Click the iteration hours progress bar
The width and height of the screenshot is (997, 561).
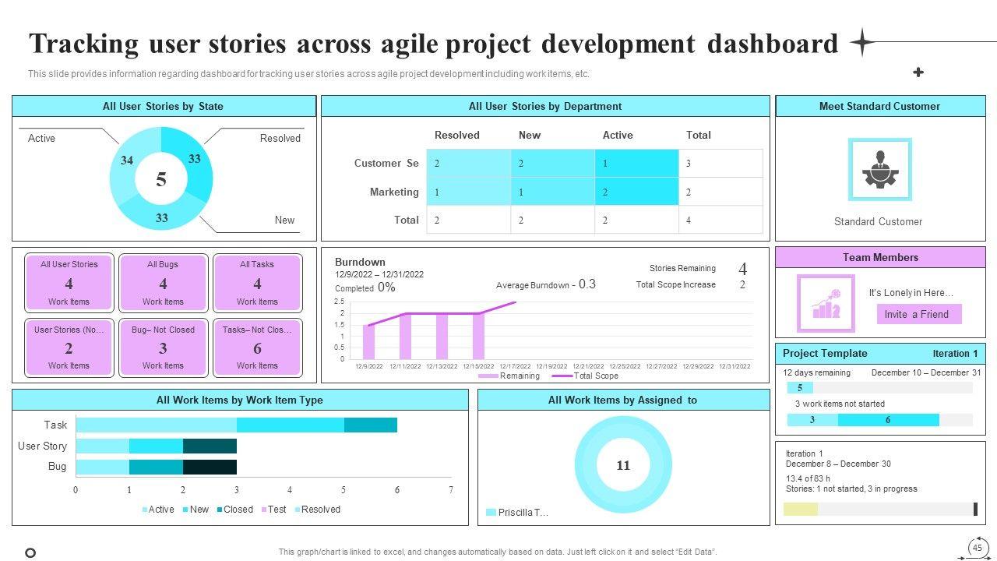pyautogui.click(x=879, y=509)
